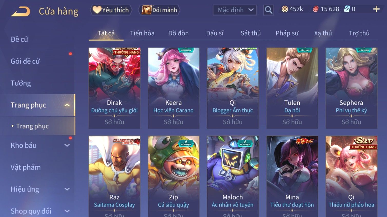Image resolution: width=387 pixels, height=217 pixels.
Task: Open Đổi mảnh chest button
Action: pos(159,10)
